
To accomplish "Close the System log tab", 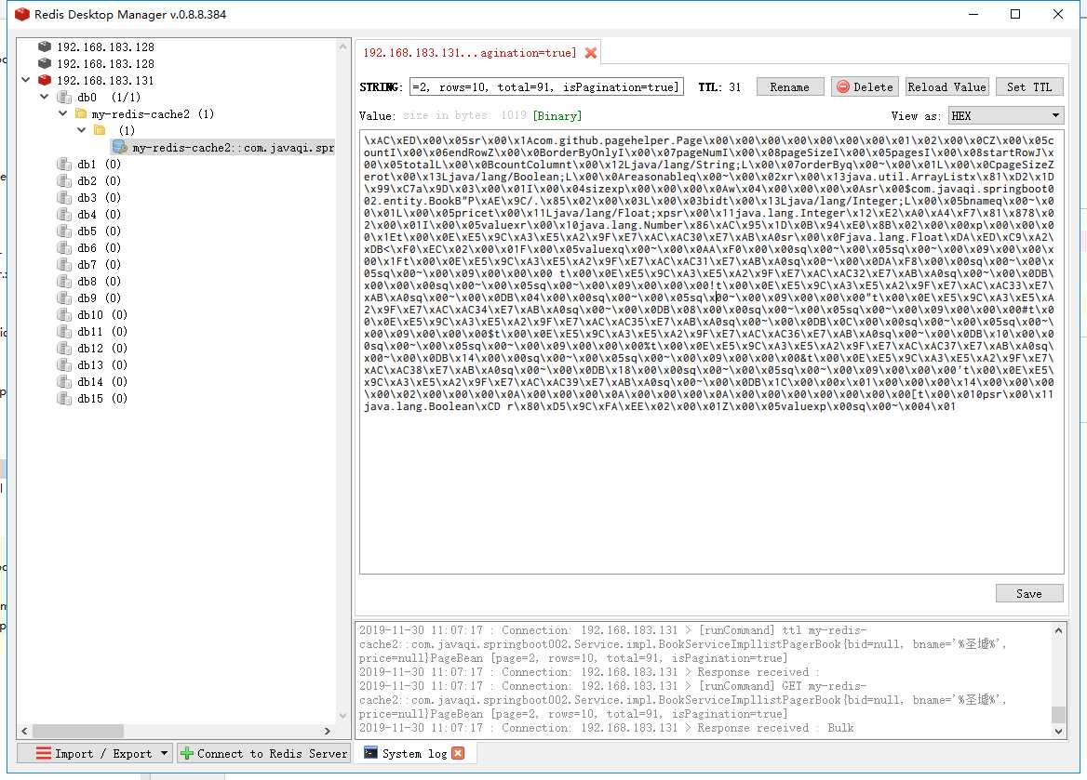I will point(458,753).
